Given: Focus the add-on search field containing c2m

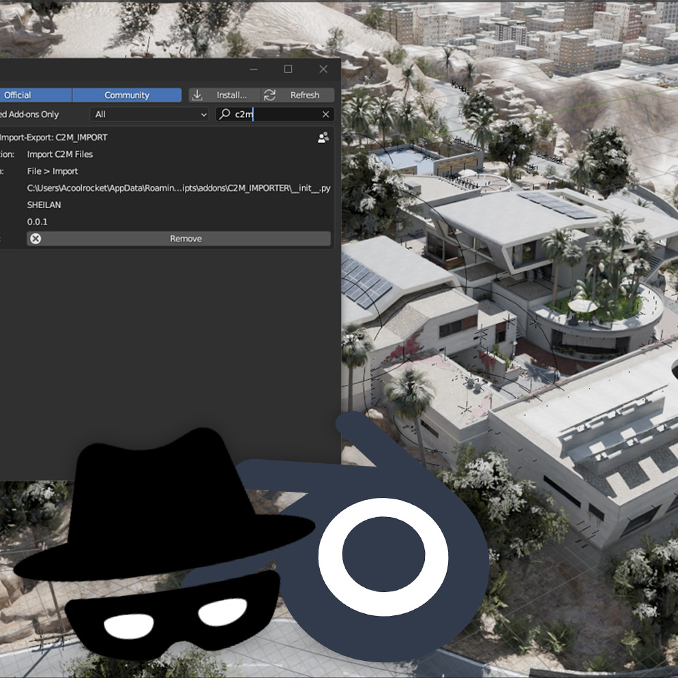Looking at the screenshot, I should (x=275, y=114).
